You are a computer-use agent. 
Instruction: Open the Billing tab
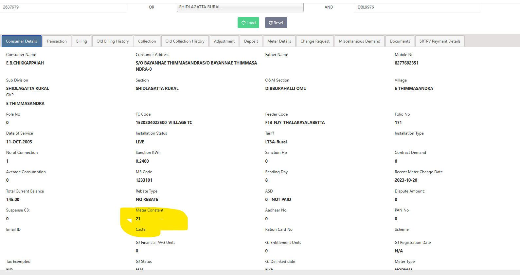[x=81, y=41]
